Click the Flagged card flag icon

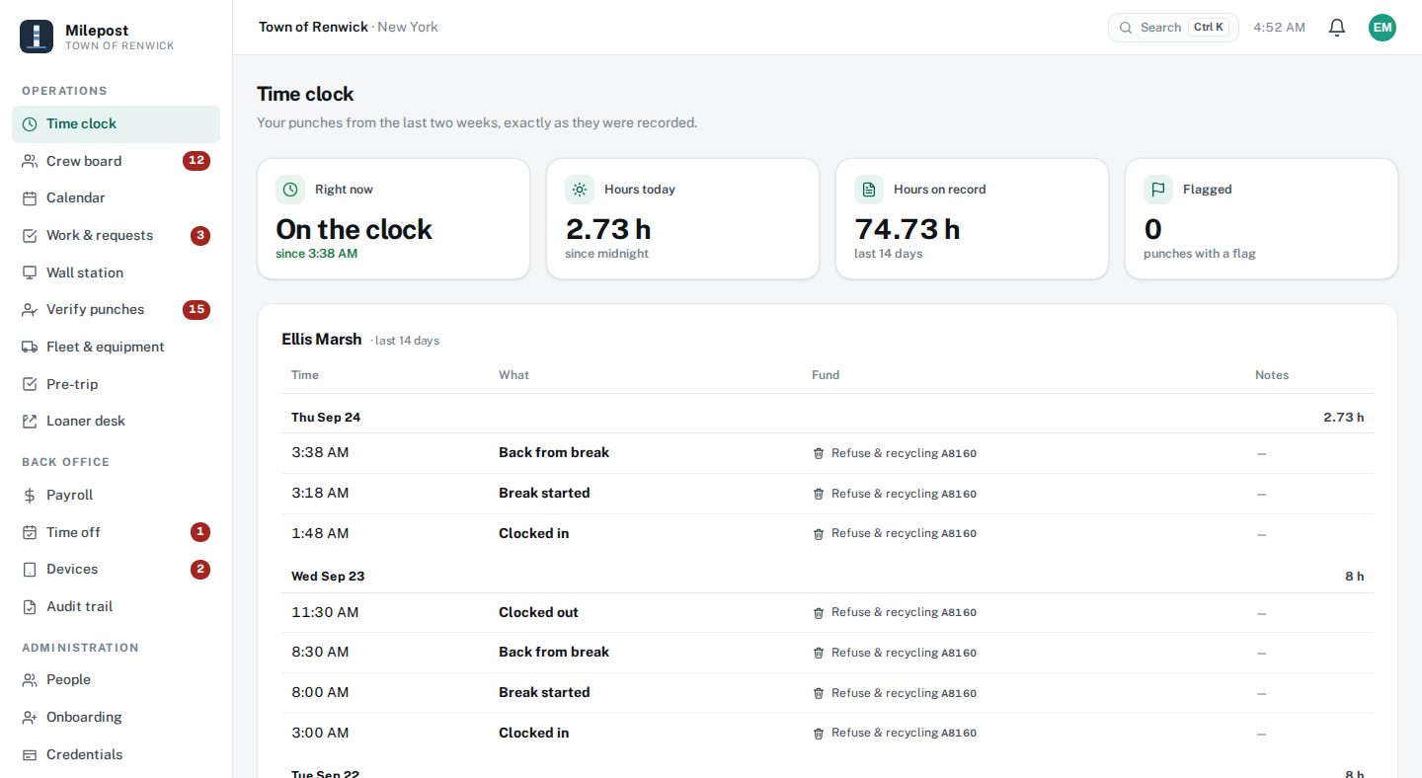(1158, 190)
